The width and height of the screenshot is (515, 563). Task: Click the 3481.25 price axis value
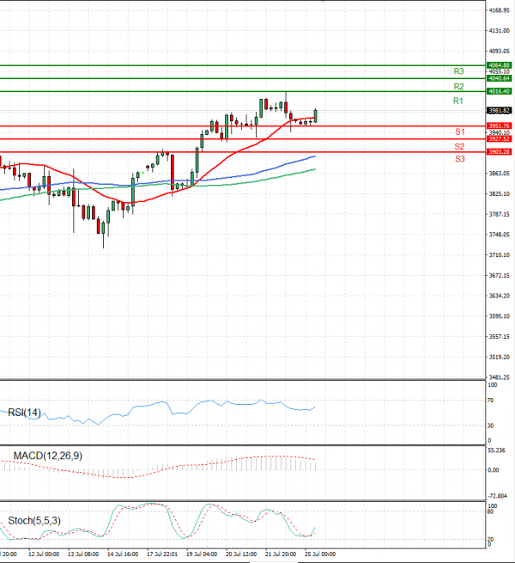[500, 377]
